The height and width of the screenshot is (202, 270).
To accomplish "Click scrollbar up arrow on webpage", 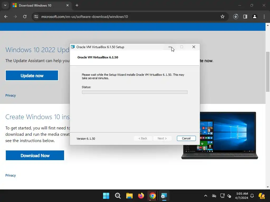I will click(x=268, y=25).
